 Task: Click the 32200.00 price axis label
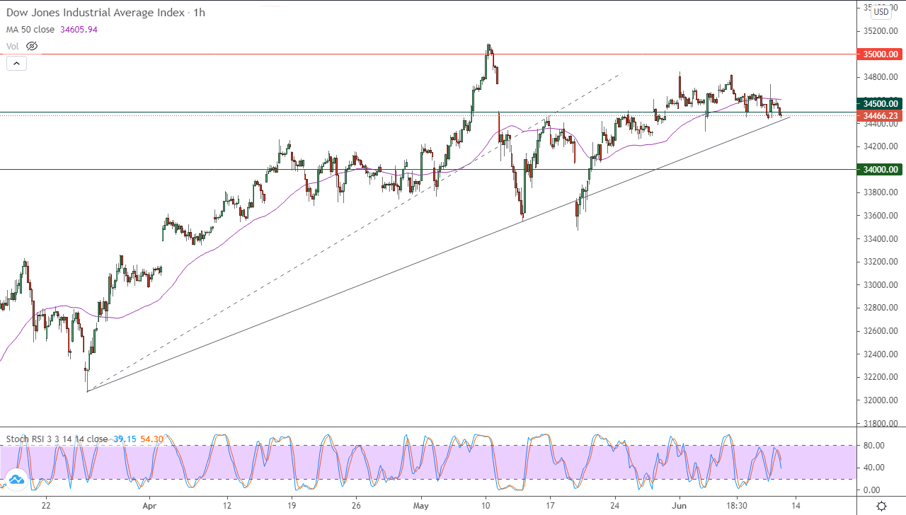(x=881, y=377)
